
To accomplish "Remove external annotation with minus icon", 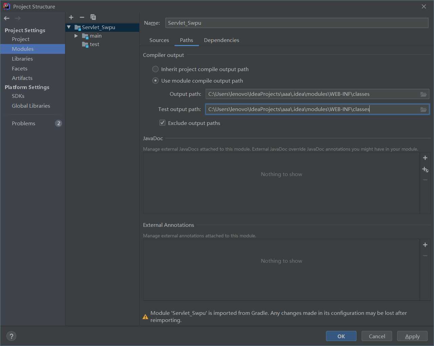I will tap(425, 256).
